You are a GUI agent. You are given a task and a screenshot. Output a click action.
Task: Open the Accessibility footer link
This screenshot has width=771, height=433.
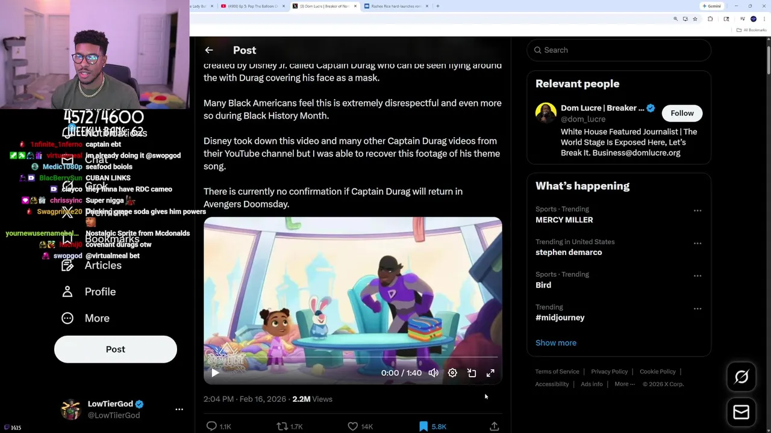[x=552, y=384]
